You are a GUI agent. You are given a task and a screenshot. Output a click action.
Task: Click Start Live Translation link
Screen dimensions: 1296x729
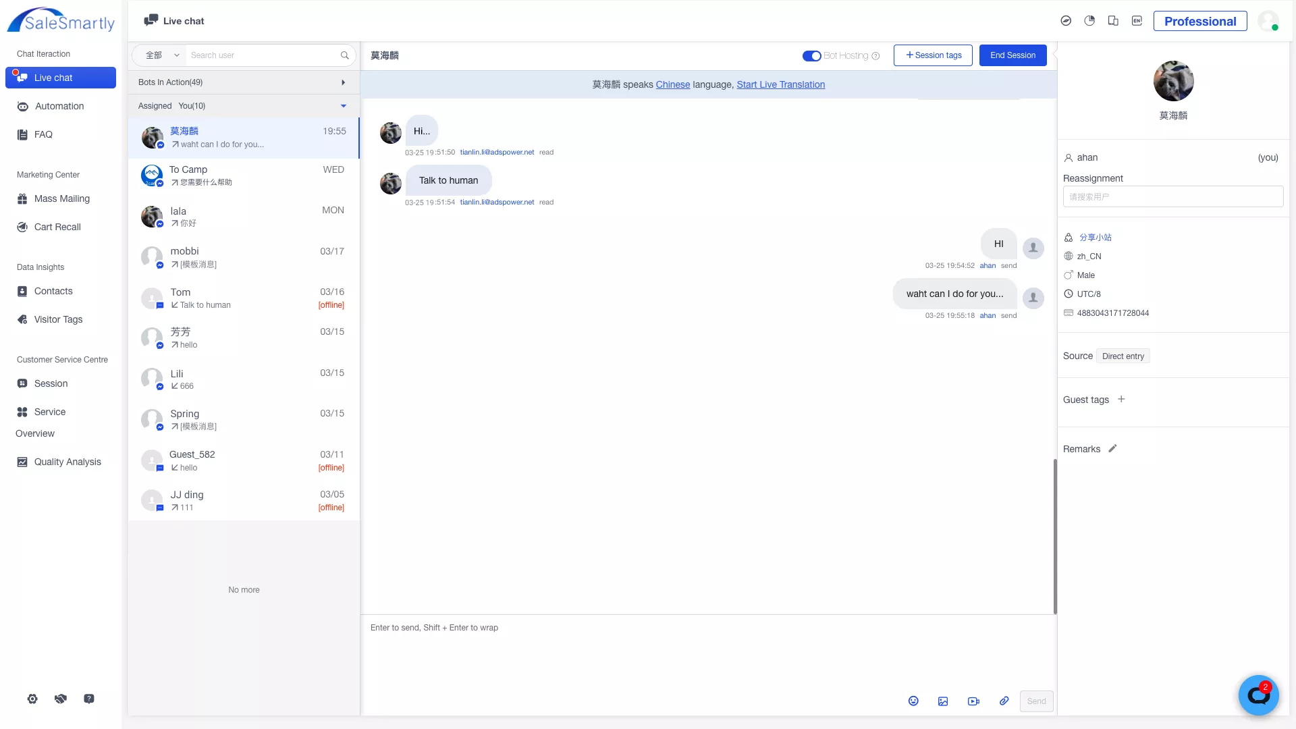coord(781,84)
